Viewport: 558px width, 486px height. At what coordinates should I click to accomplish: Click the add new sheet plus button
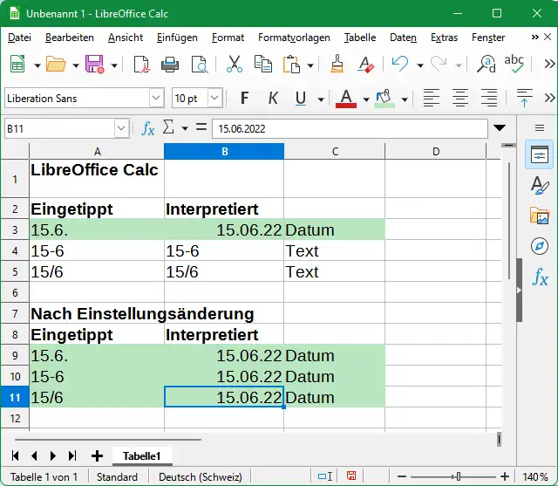coord(97,455)
